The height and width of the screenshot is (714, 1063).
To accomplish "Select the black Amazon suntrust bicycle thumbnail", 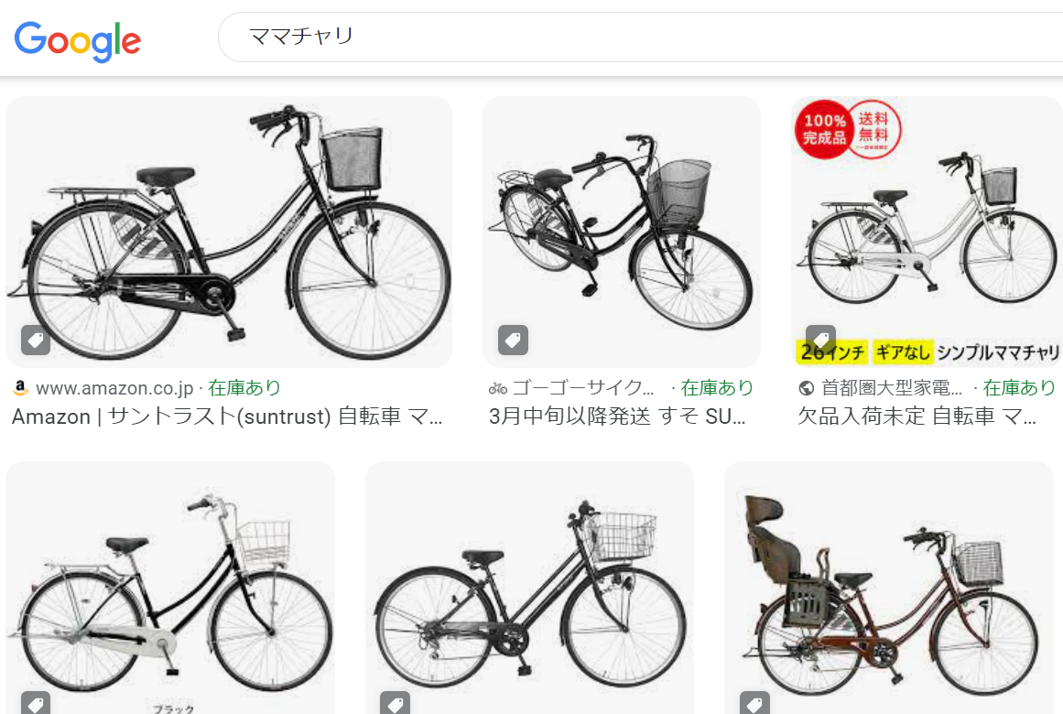I will 229,232.
